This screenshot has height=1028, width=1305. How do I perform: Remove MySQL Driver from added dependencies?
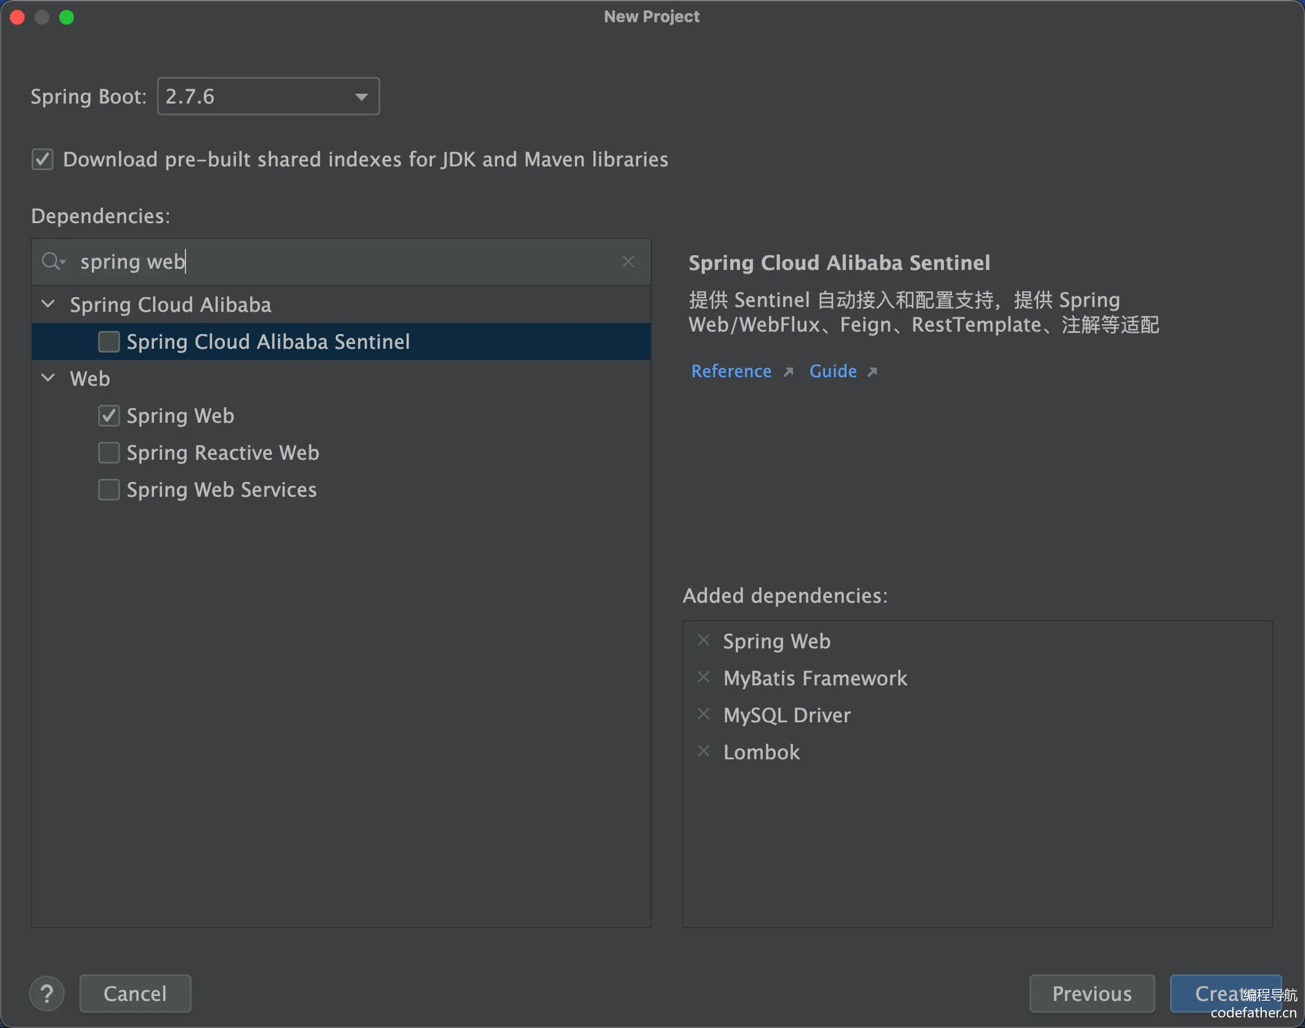704,714
